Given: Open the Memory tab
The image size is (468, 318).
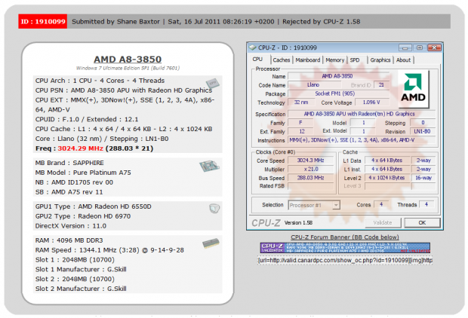Looking at the screenshot, I should [x=334, y=60].
